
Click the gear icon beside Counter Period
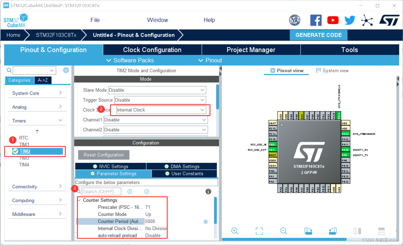tap(206, 222)
